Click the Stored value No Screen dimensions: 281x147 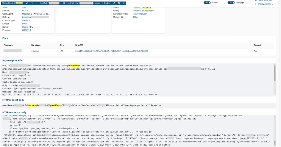255,51
